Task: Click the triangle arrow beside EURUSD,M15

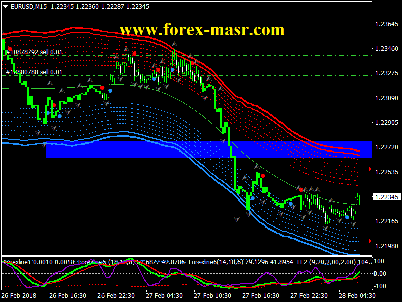Action: (x=5, y=7)
